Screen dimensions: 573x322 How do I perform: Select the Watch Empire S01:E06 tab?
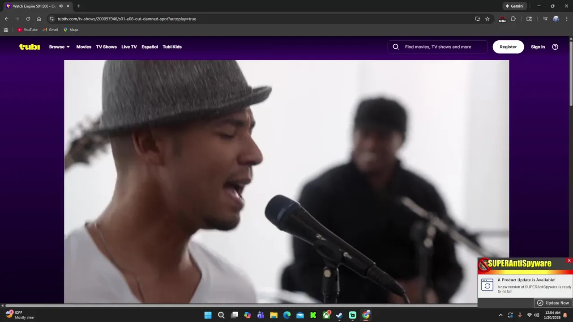pyautogui.click(x=38, y=6)
